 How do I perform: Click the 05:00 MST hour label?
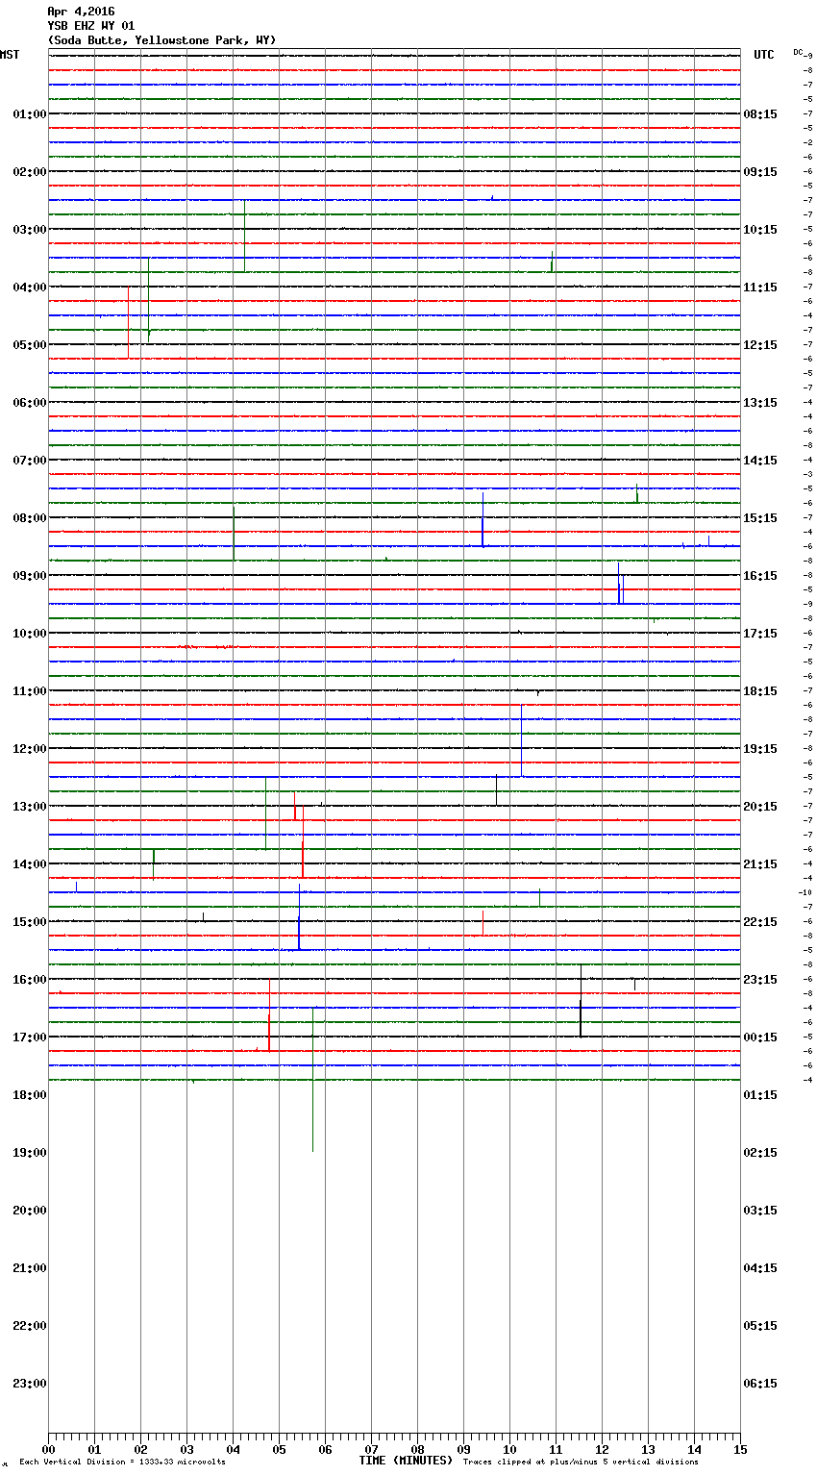point(30,345)
